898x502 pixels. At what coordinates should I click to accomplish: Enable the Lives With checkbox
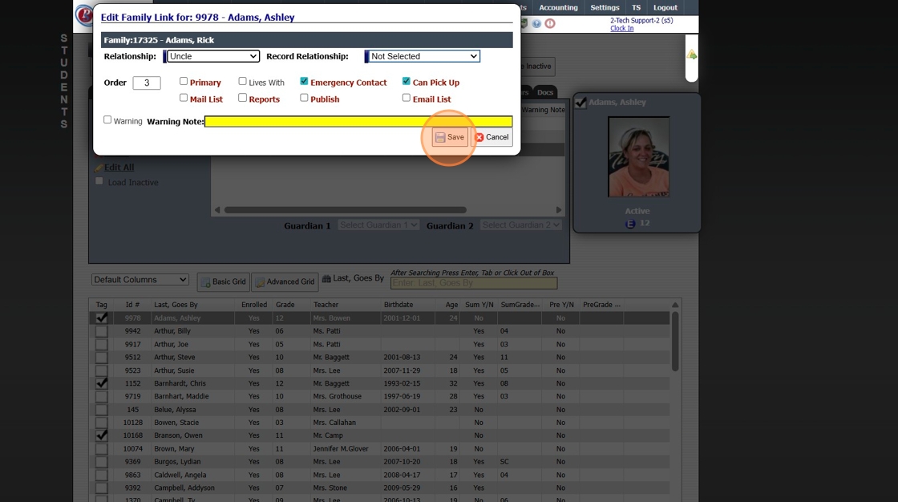tap(242, 81)
